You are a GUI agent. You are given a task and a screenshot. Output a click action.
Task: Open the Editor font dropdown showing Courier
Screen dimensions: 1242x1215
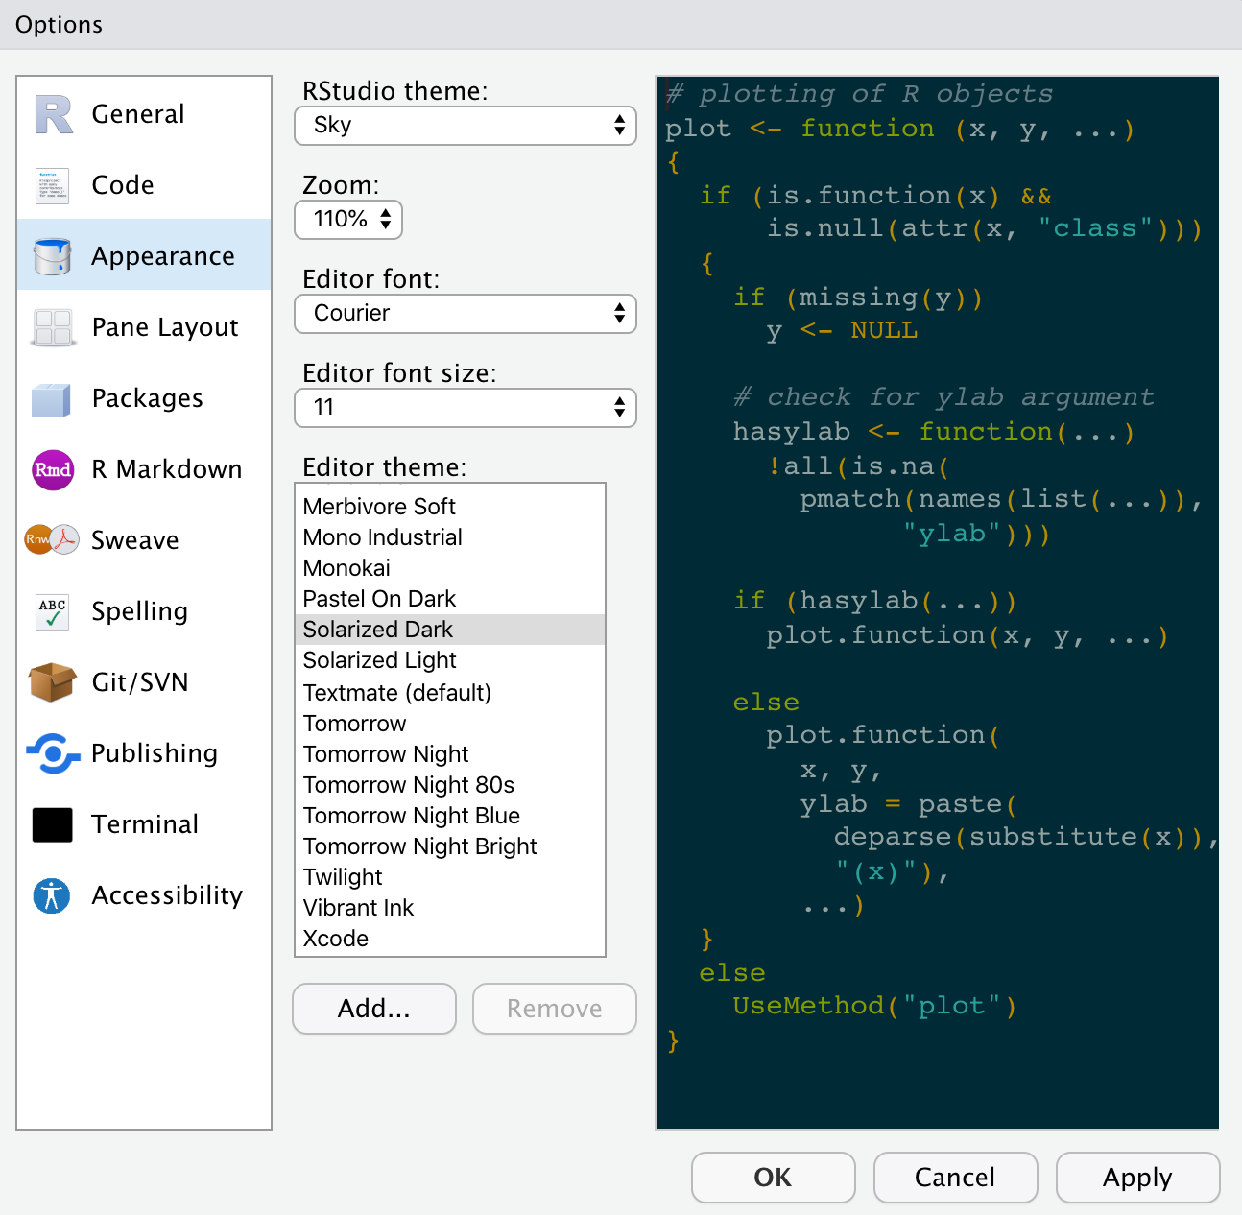pos(466,314)
